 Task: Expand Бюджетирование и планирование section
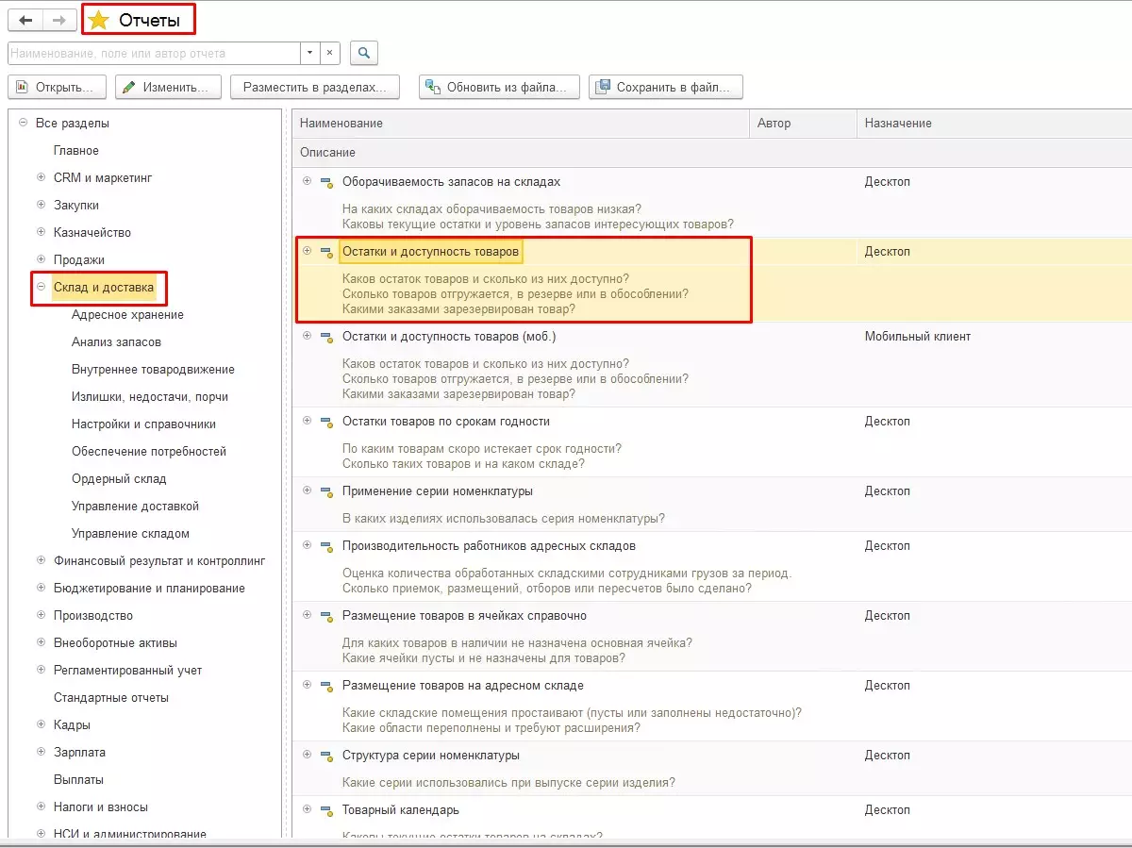pos(41,588)
